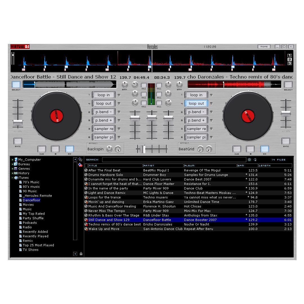Sort the track list by TITLE column
The width and height of the screenshot is (304, 304).
click(115, 166)
